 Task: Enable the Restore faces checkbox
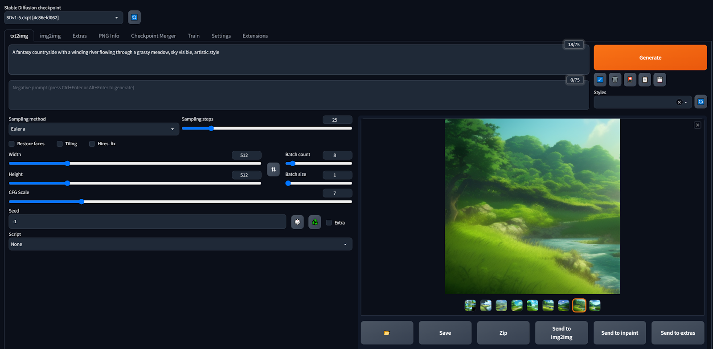12,144
